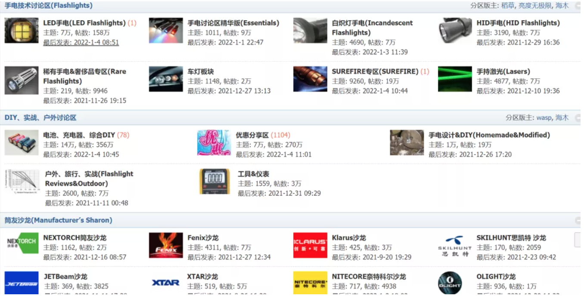Visit 户外、旅行、实战(Flashlight Reviews&Outdoor) title link
Screen dimensions: 584x296
click(x=89, y=179)
